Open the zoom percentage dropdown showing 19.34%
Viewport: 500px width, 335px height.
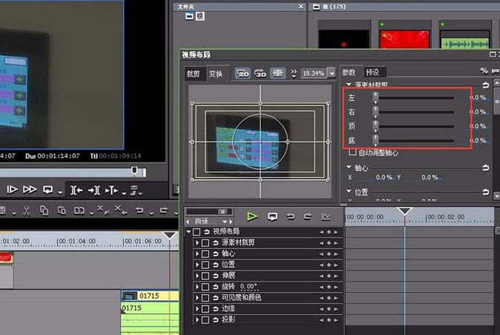(331, 74)
